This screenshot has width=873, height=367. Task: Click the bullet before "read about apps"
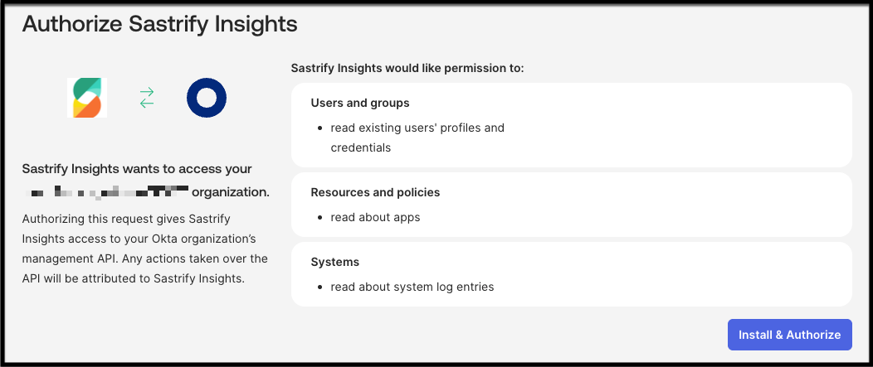[x=319, y=218]
